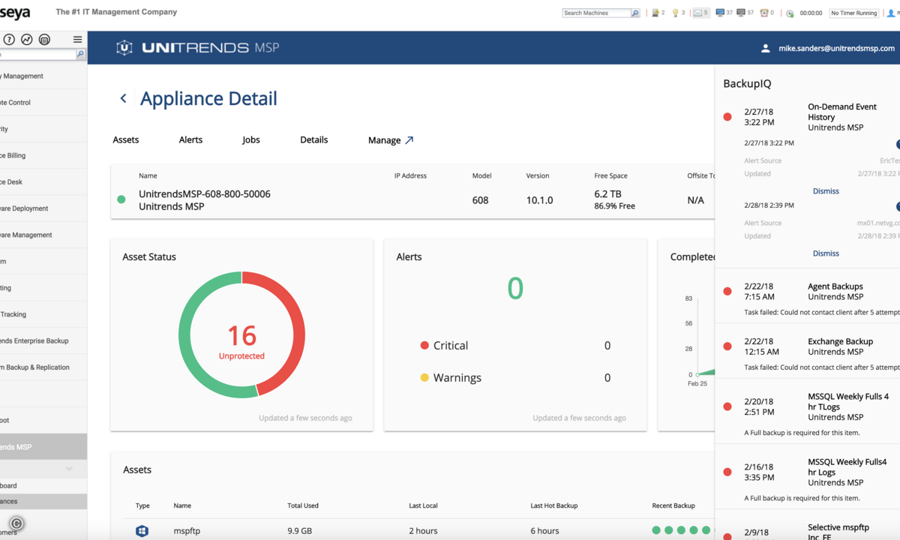Open the Appliances sidebar sub-item

[43, 502]
